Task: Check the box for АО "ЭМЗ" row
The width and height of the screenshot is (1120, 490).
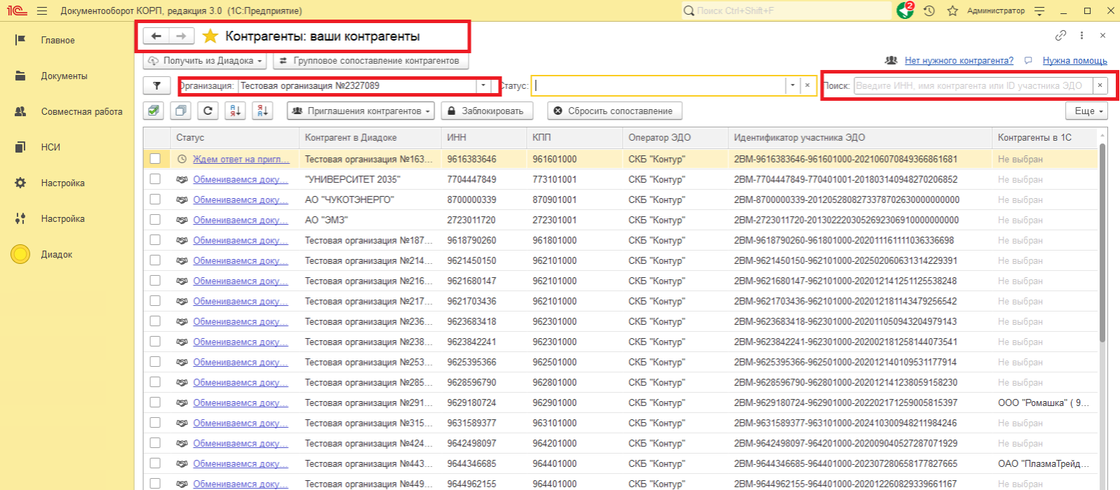Action: (x=155, y=220)
